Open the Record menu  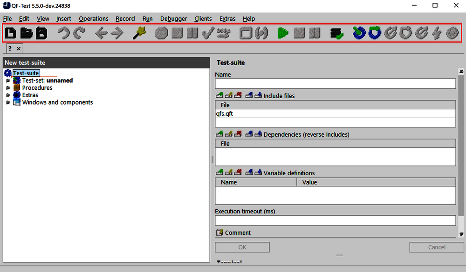[x=125, y=19]
